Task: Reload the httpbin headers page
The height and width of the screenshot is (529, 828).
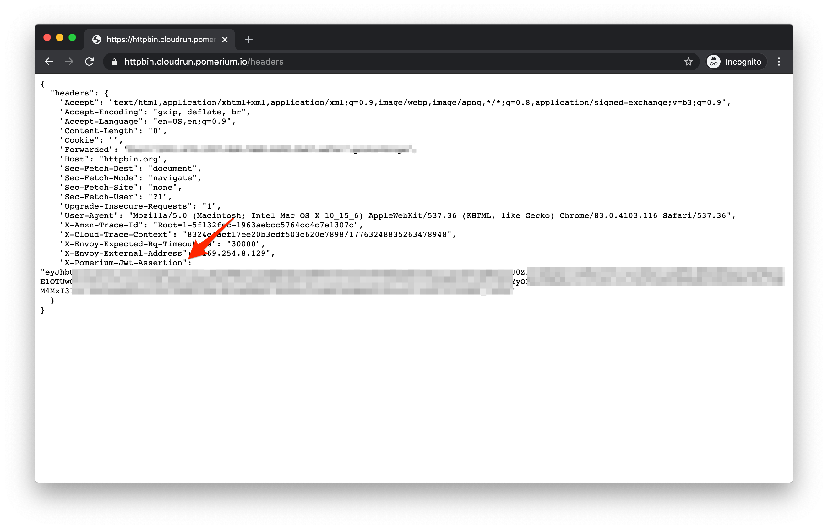Action: click(x=90, y=62)
